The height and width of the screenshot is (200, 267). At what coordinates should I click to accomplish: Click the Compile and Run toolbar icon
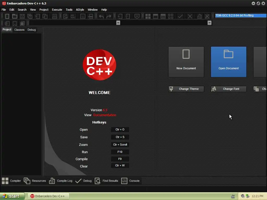tap(163, 16)
